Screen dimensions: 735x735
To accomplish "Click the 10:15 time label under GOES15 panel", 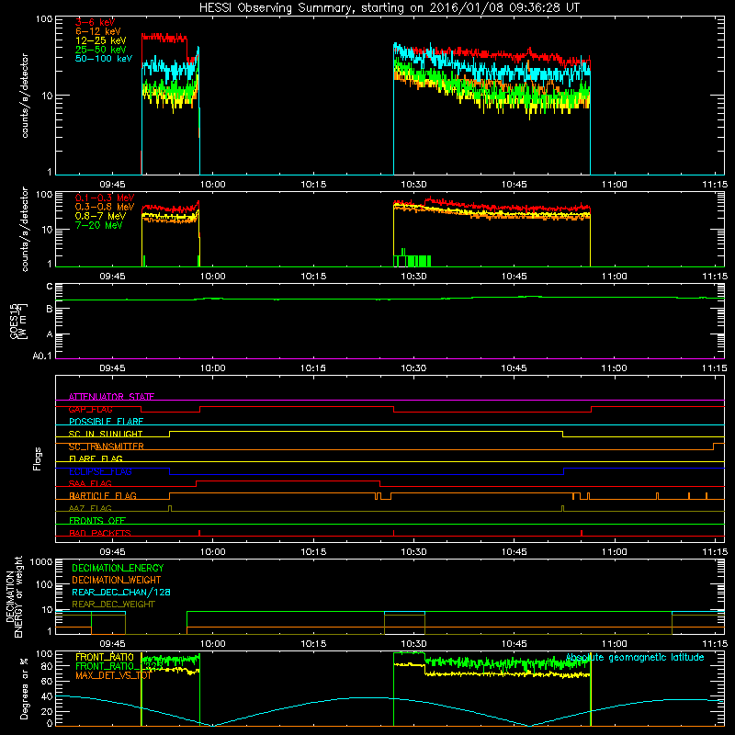I will 313,368.
